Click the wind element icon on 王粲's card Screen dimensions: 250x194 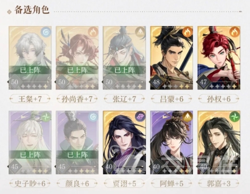click(46, 32)
